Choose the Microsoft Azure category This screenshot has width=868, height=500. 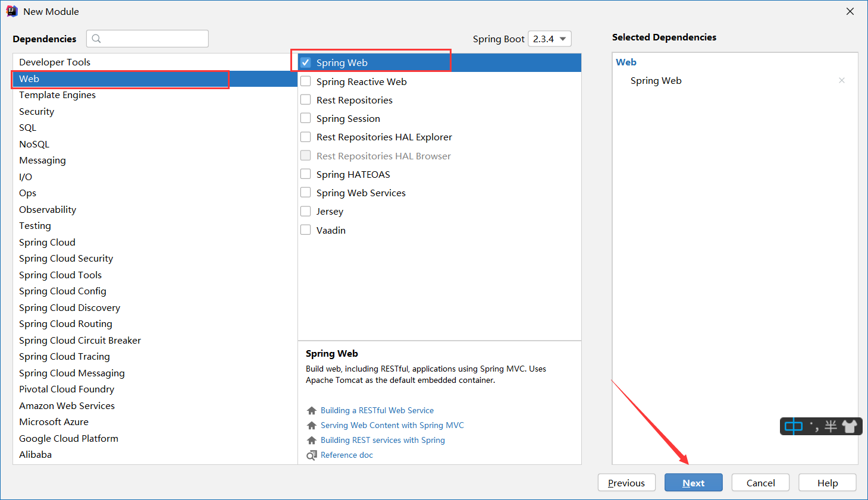point(155,422)
